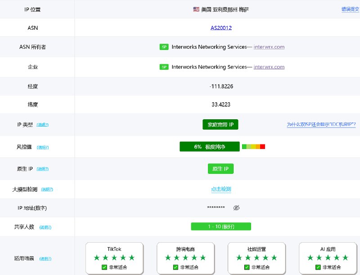360x275 pixels.
Task: Select the 社媒运营 scenario card
Action: 256,258
